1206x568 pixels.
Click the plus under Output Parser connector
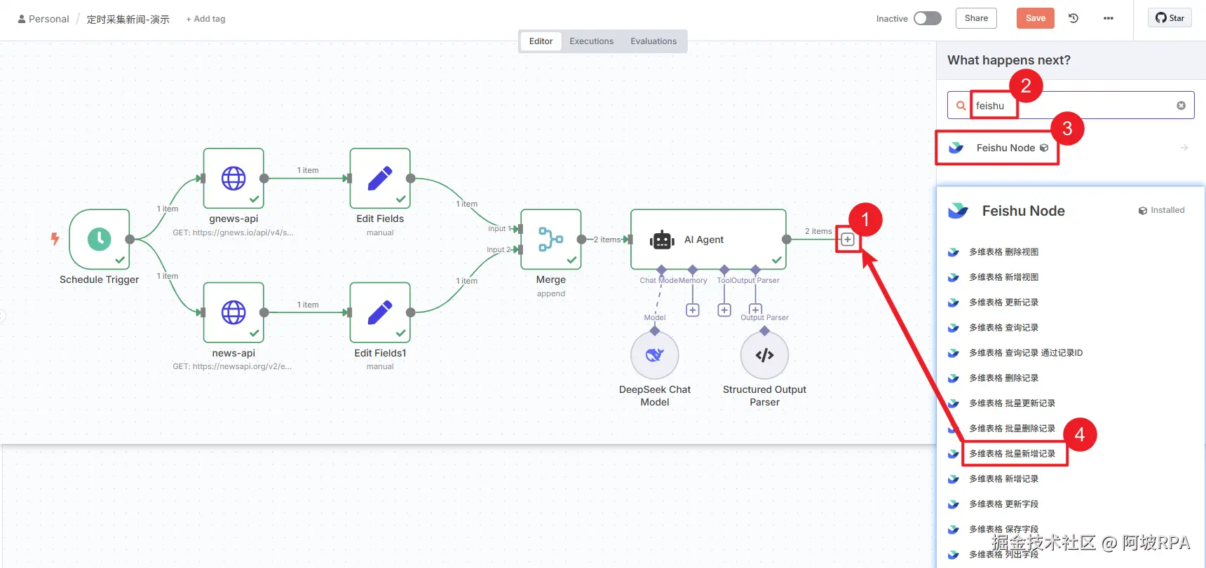coord(755,309)
